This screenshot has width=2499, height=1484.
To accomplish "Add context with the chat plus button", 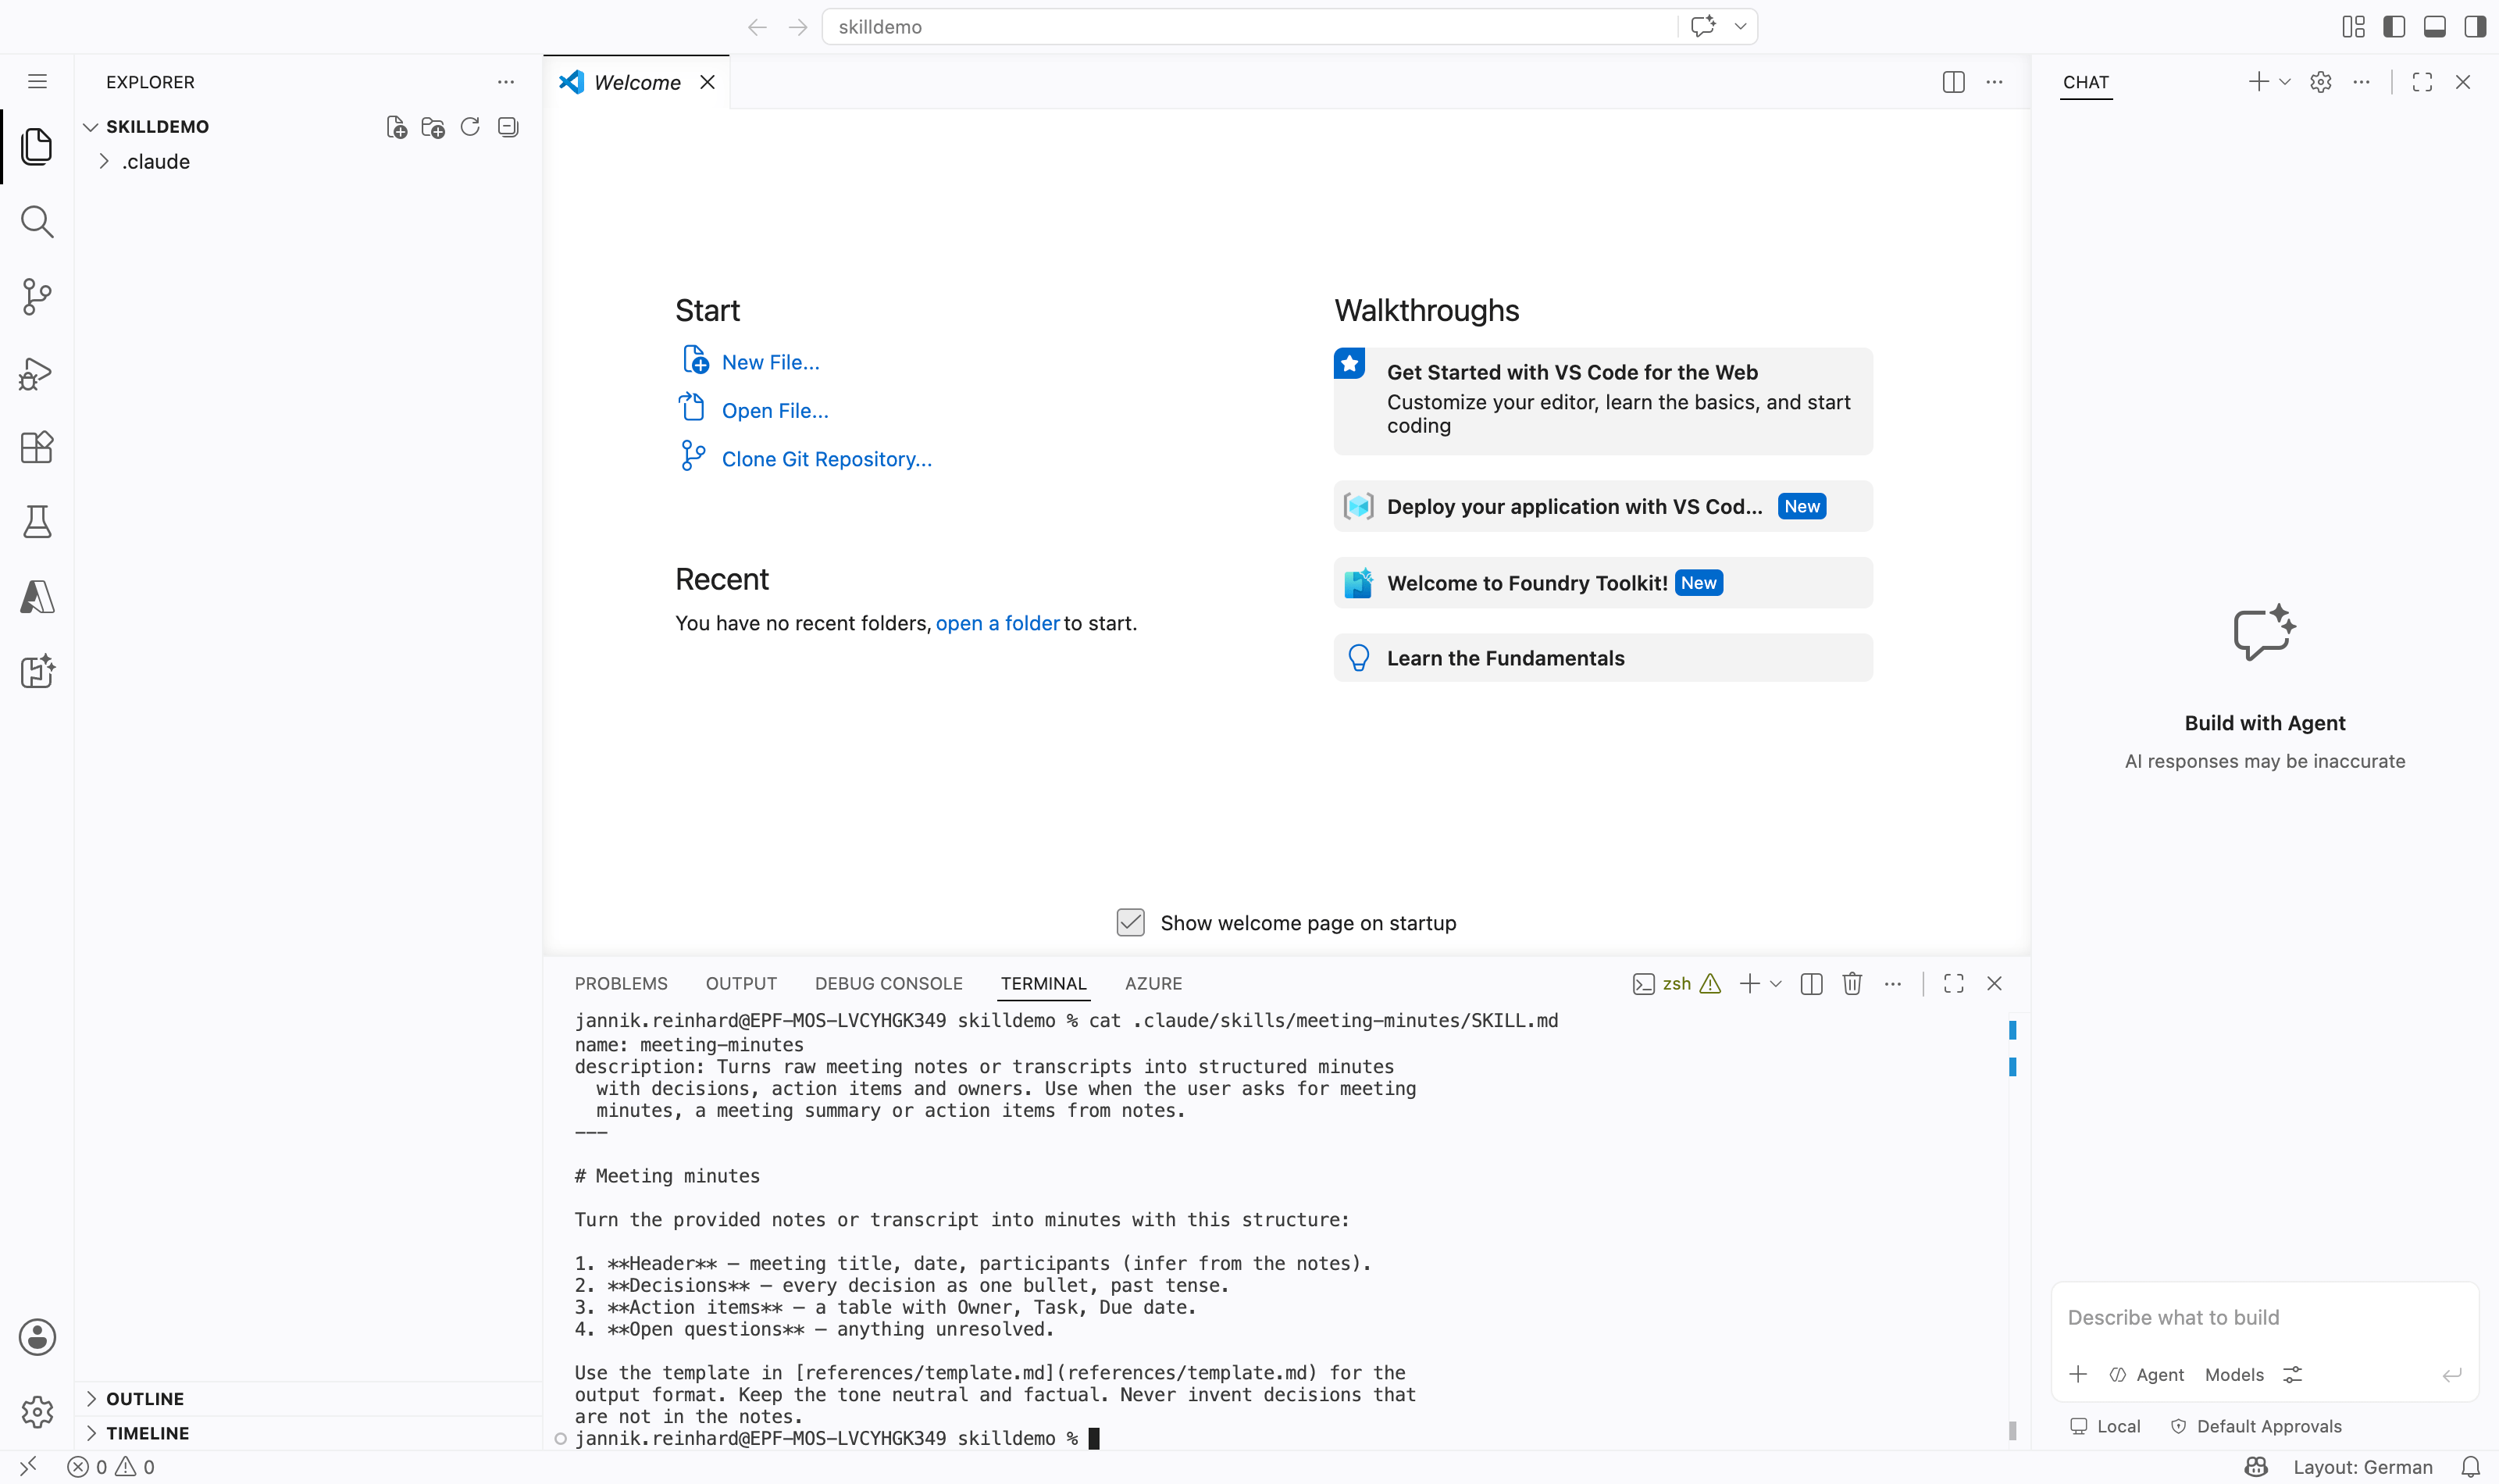I will pyautogui.click(x=2078, y=1374).
